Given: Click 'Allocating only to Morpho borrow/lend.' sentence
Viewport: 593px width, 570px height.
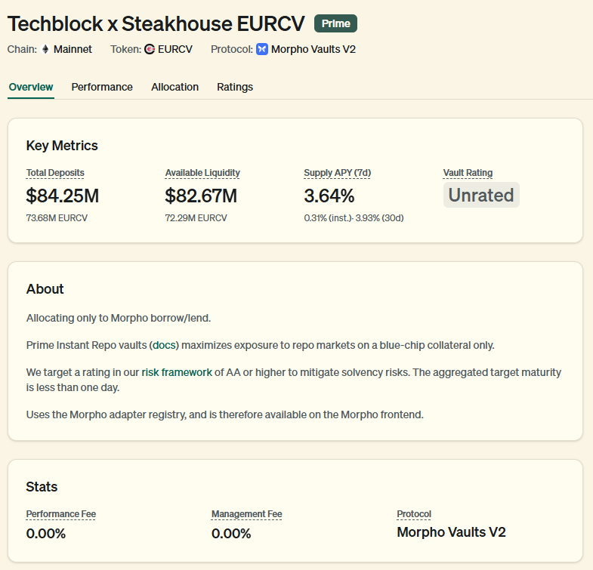Looking at the screenshot, I should (119, 319).
